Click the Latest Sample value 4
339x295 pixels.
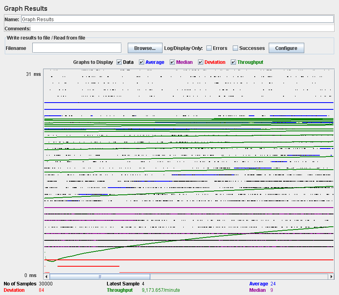(x=143, y=284)
